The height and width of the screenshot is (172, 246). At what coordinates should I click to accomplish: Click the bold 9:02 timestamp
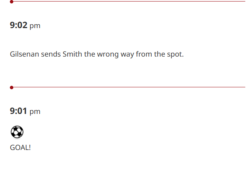[19, 25]
